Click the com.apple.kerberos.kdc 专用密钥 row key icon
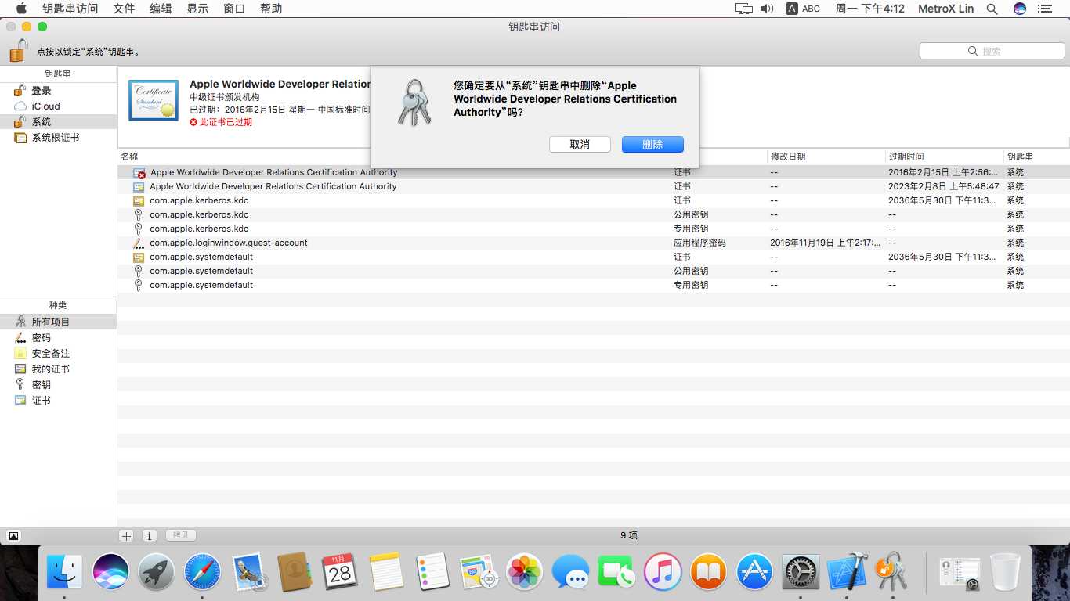 (139, 229)
